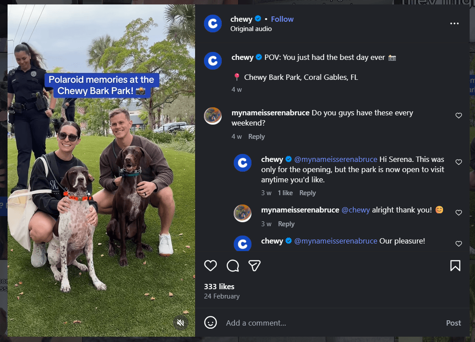475x342 pixels.
Task: Open comments via the speech bubble icon
Action: (233, 266)
